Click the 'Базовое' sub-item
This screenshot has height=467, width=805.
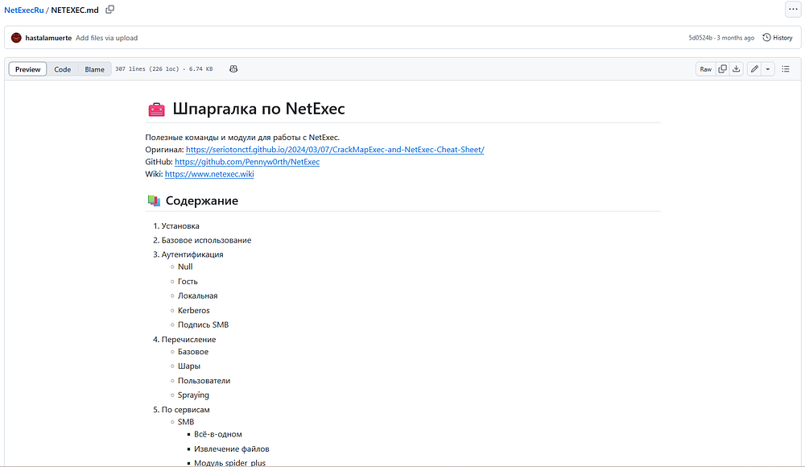pyautogui.click(x=193, y=352)
